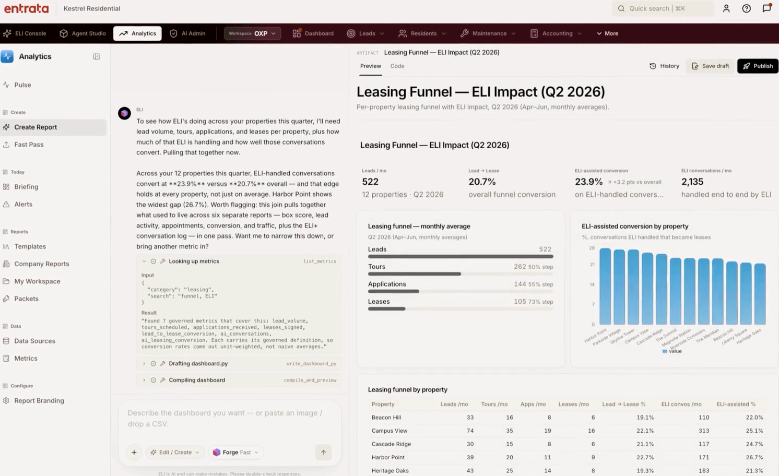Viewport: 779px width, 476px height.
Task: Click the ELI-assisted % column header
Action: point(736,404)
